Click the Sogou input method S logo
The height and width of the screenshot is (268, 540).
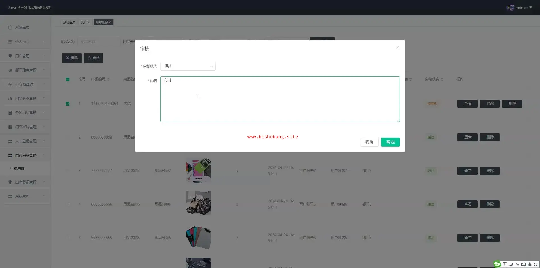coord(498,264)
